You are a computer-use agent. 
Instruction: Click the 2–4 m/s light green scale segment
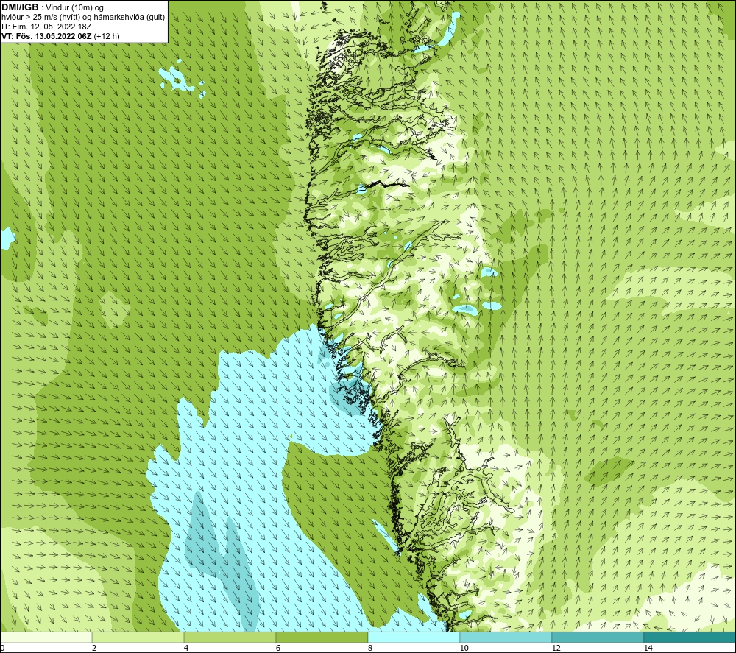138,638
